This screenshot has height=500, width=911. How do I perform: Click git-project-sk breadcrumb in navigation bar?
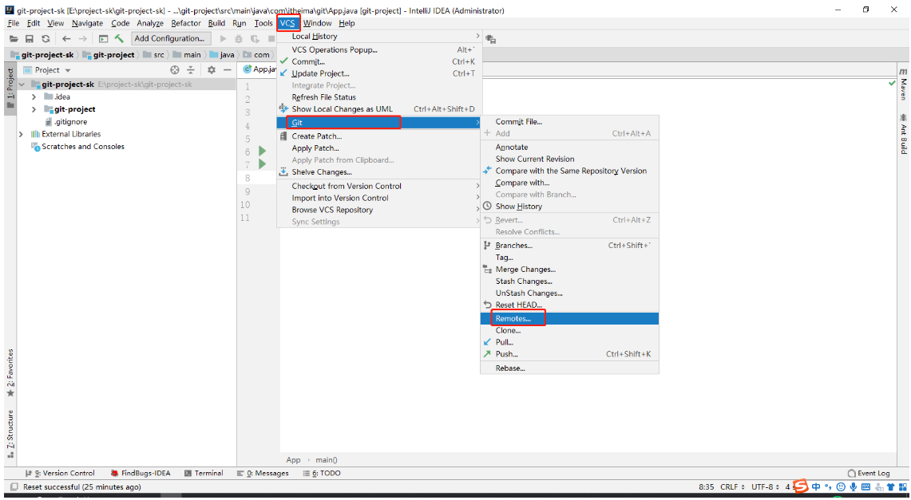(x=42, y=54)
